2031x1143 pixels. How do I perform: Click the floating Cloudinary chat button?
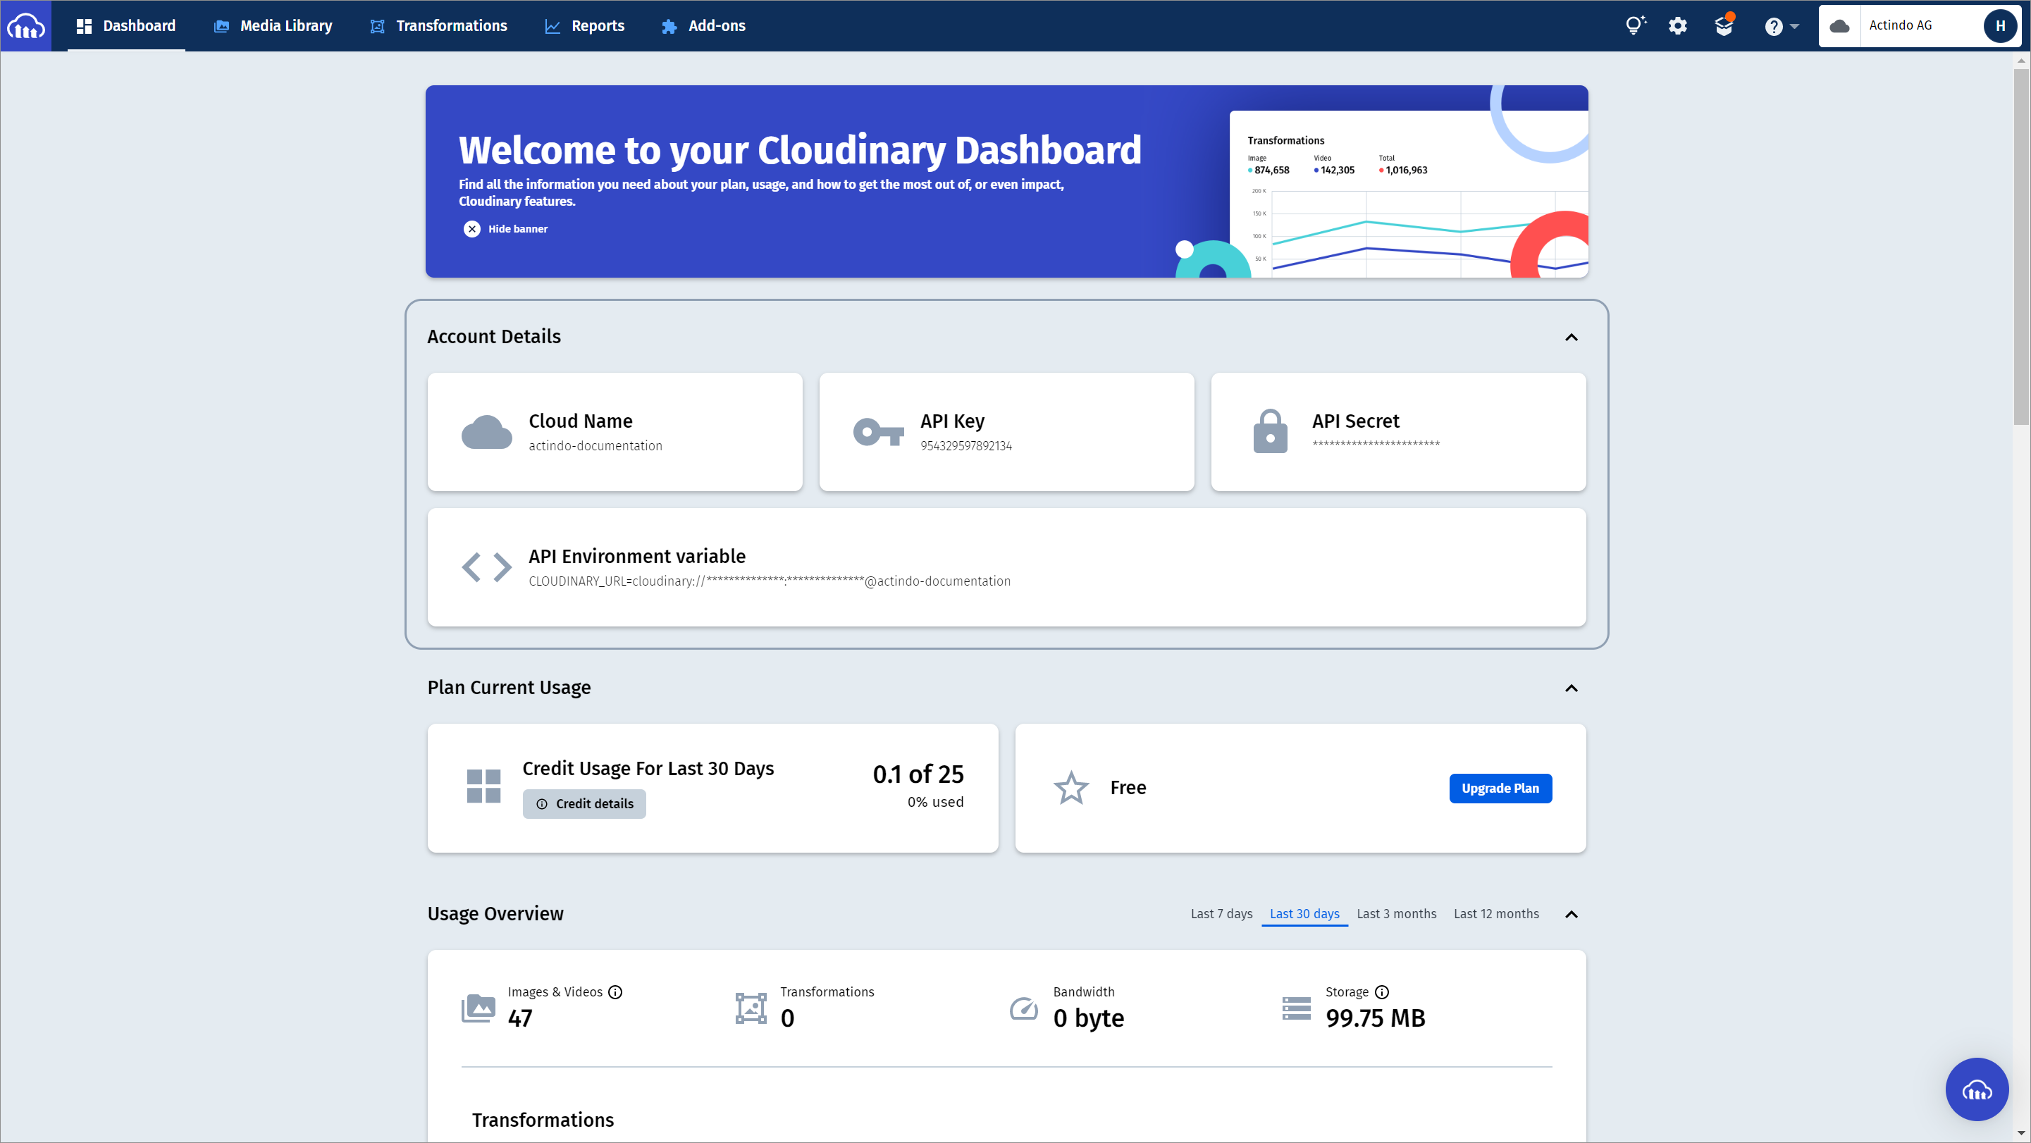1977,1089
